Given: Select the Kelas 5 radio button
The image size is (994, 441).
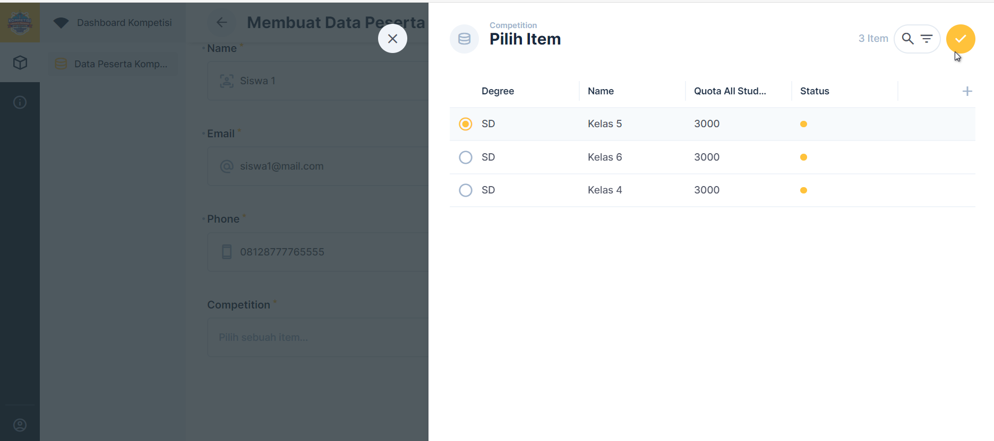Looking at the screenshot, I should coord(466,124).
